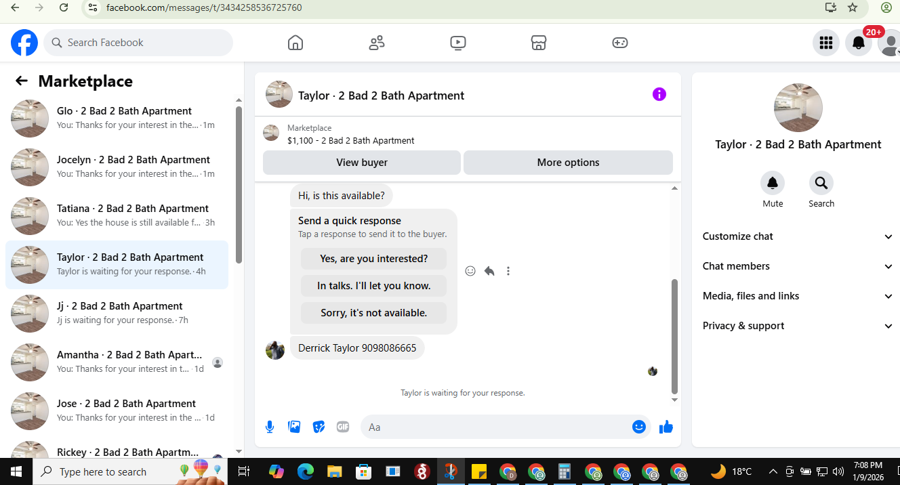This screenshot has height=485, width=900.
Task: Open Glo's conversation
Action: pos(117,118)
